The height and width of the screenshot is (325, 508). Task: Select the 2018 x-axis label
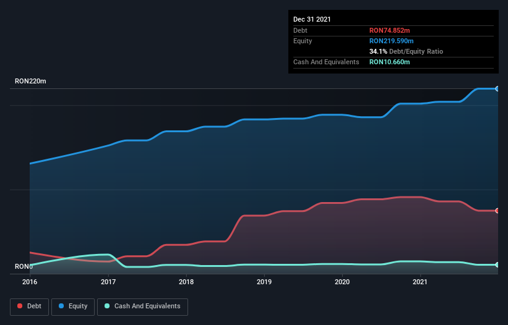186,282
